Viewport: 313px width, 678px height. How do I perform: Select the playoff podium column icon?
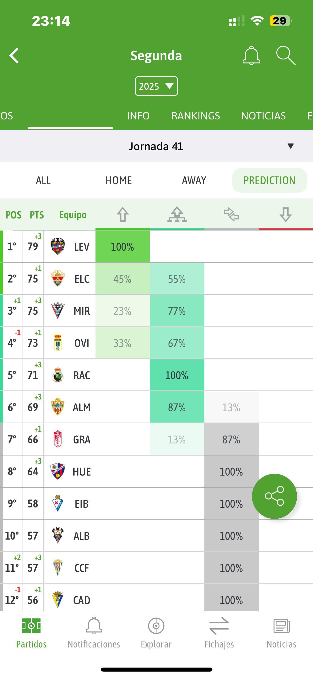point(177,214)
